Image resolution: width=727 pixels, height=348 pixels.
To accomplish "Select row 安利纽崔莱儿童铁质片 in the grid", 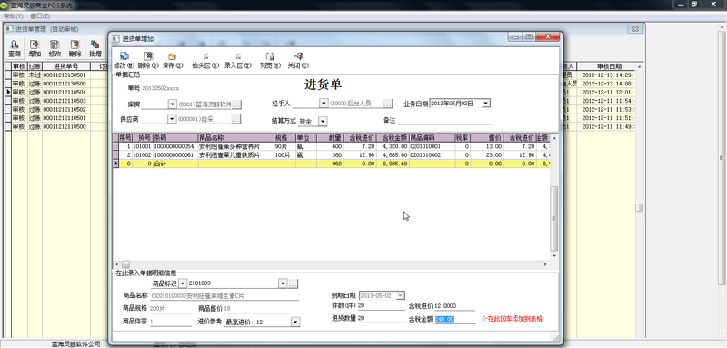I will tap(332, 154).
